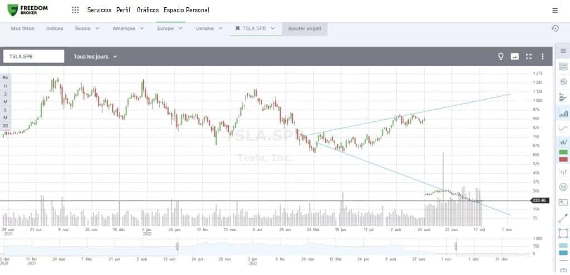570x275 pixels.
Task: Enter fullscreen chart mode
Action: coord(529,56)
